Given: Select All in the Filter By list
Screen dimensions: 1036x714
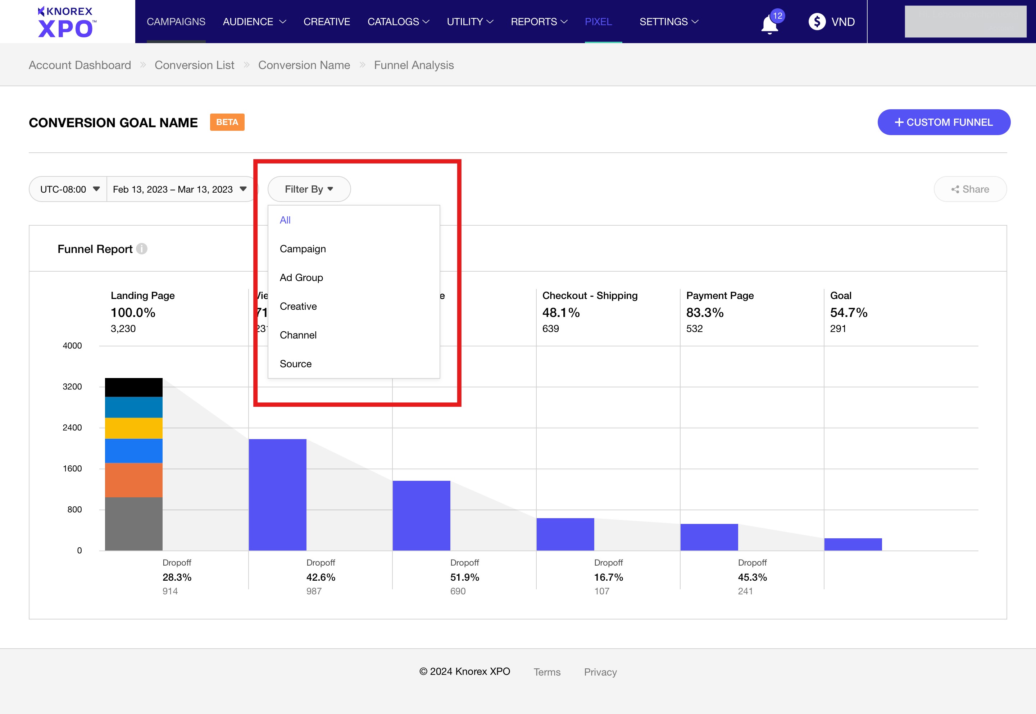Looking at the screenshot, I should coord(285,220).
